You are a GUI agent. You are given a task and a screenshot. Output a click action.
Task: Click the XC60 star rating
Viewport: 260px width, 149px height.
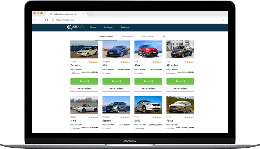tap(157, 117)
